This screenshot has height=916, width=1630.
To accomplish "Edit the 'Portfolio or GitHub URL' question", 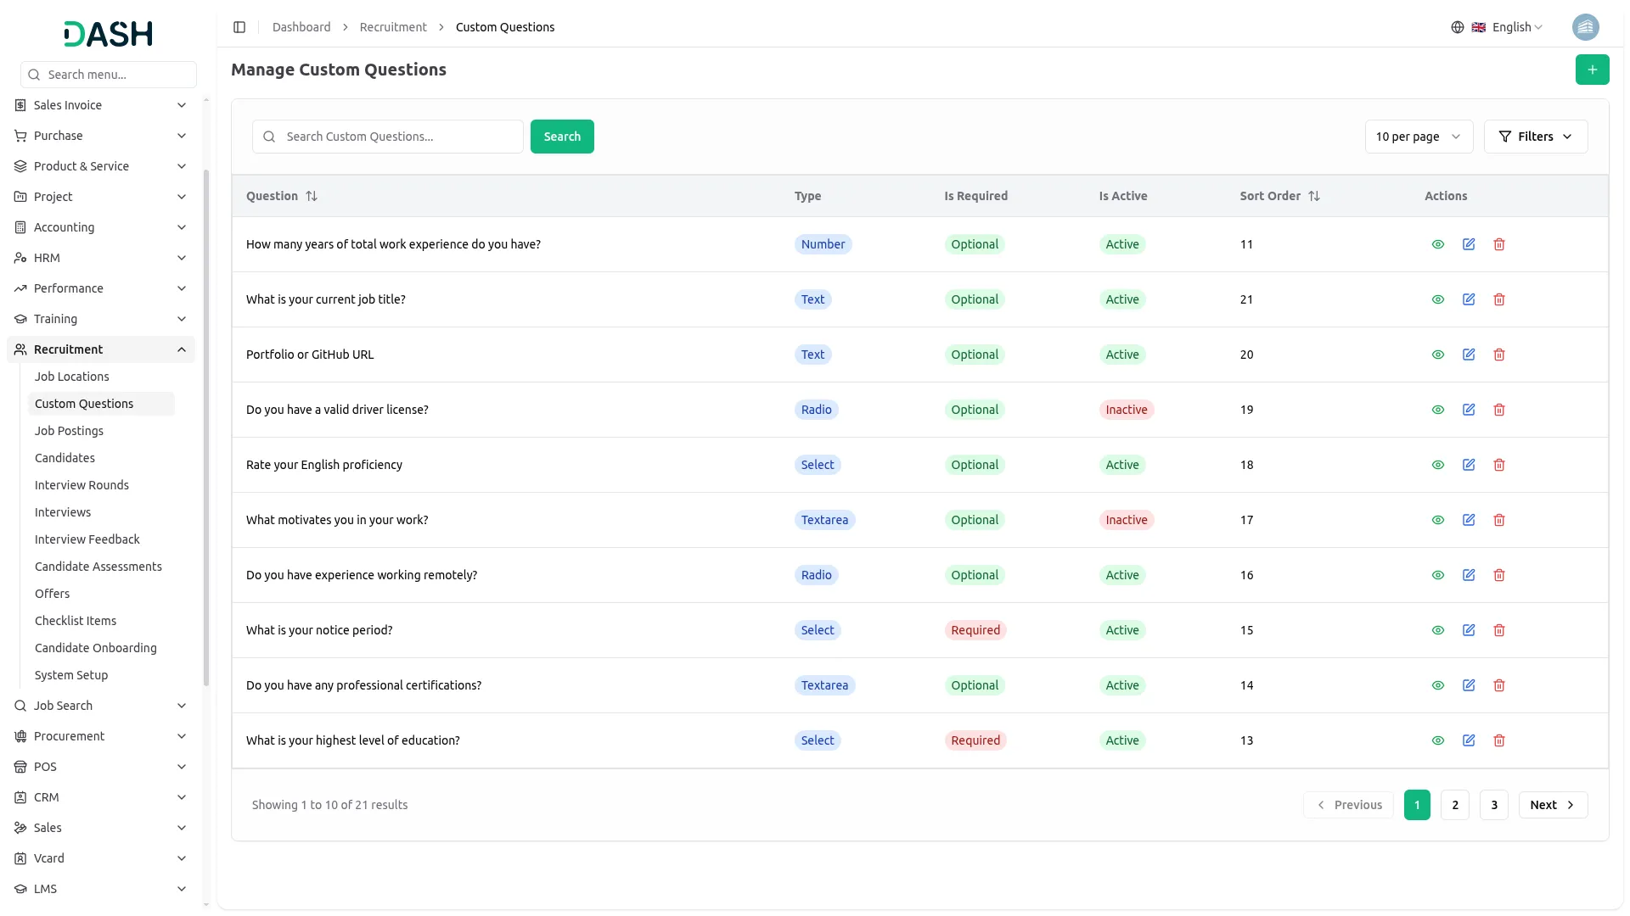I will [1468, 355].
